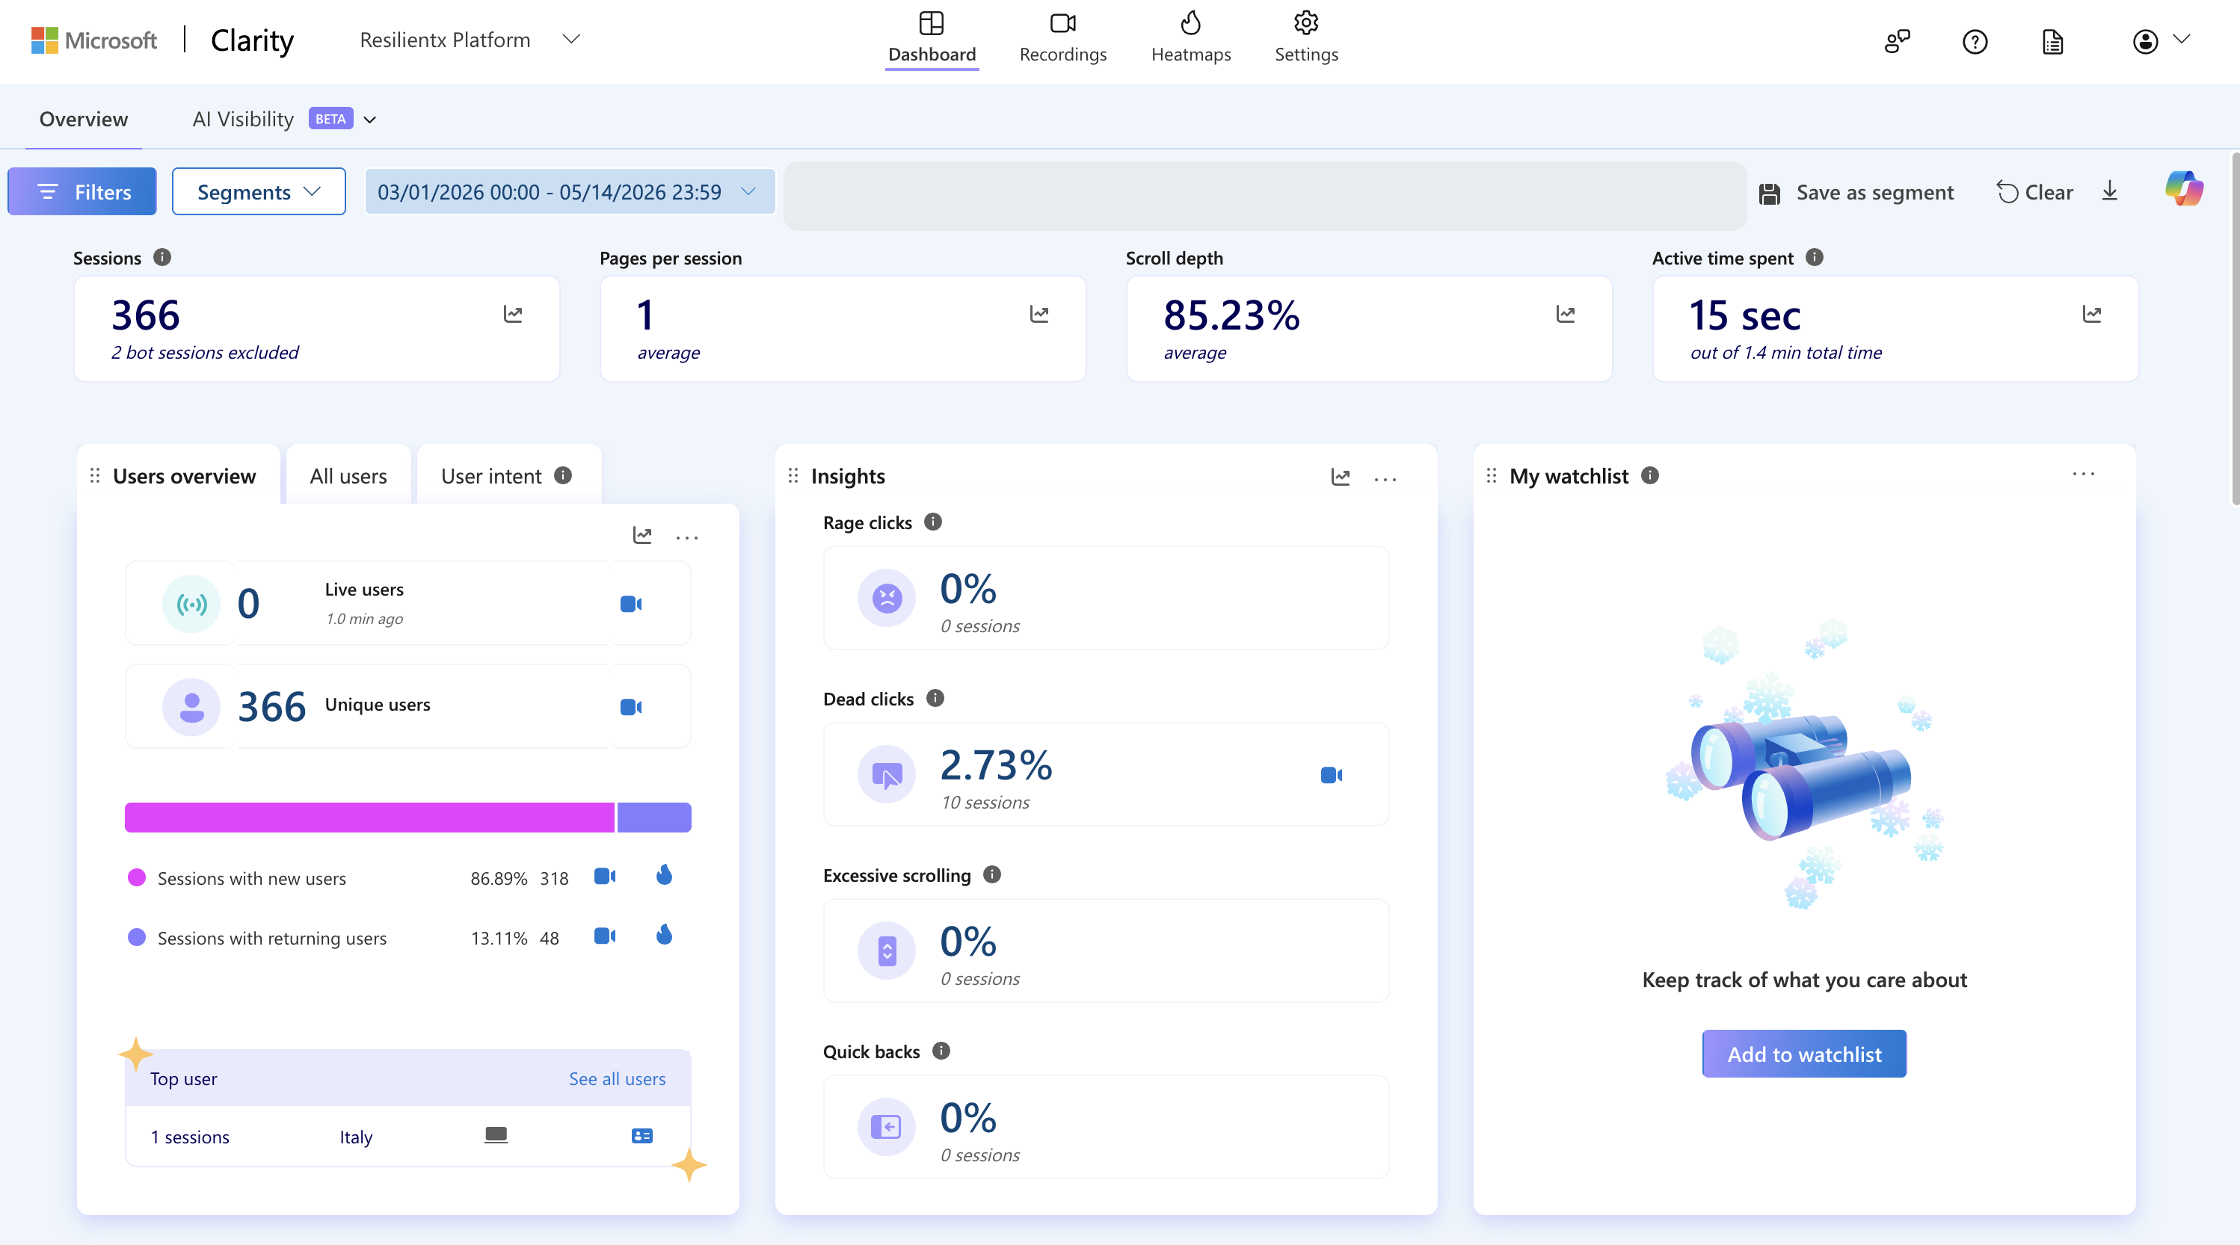This screenshot has width=2240, height=1245.
Task: Click the empty filter chips bar
Action: tap(1265, 196)
